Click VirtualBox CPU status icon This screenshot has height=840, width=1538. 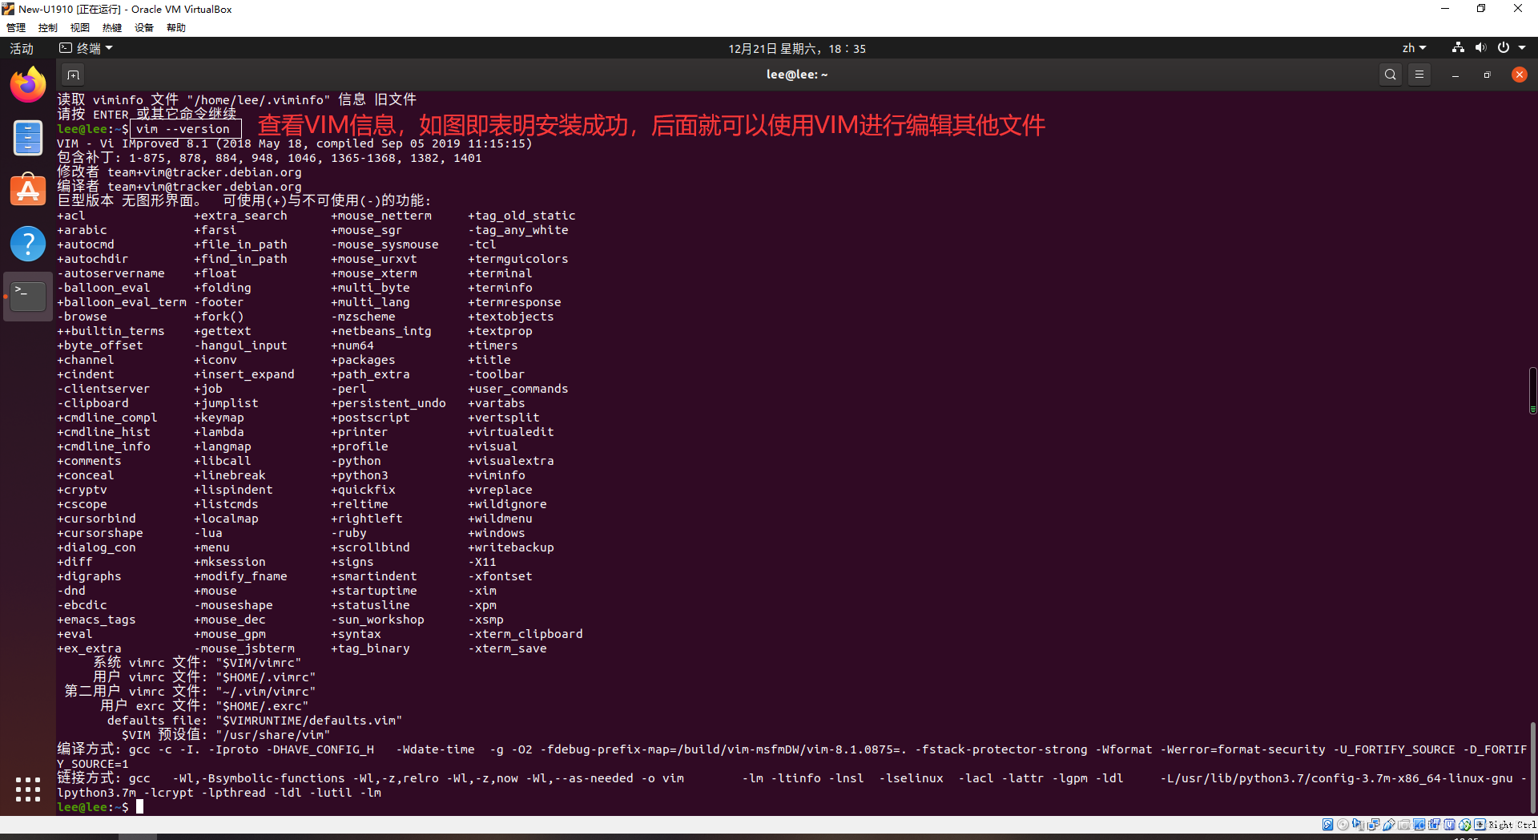[x=1449, y=825]
